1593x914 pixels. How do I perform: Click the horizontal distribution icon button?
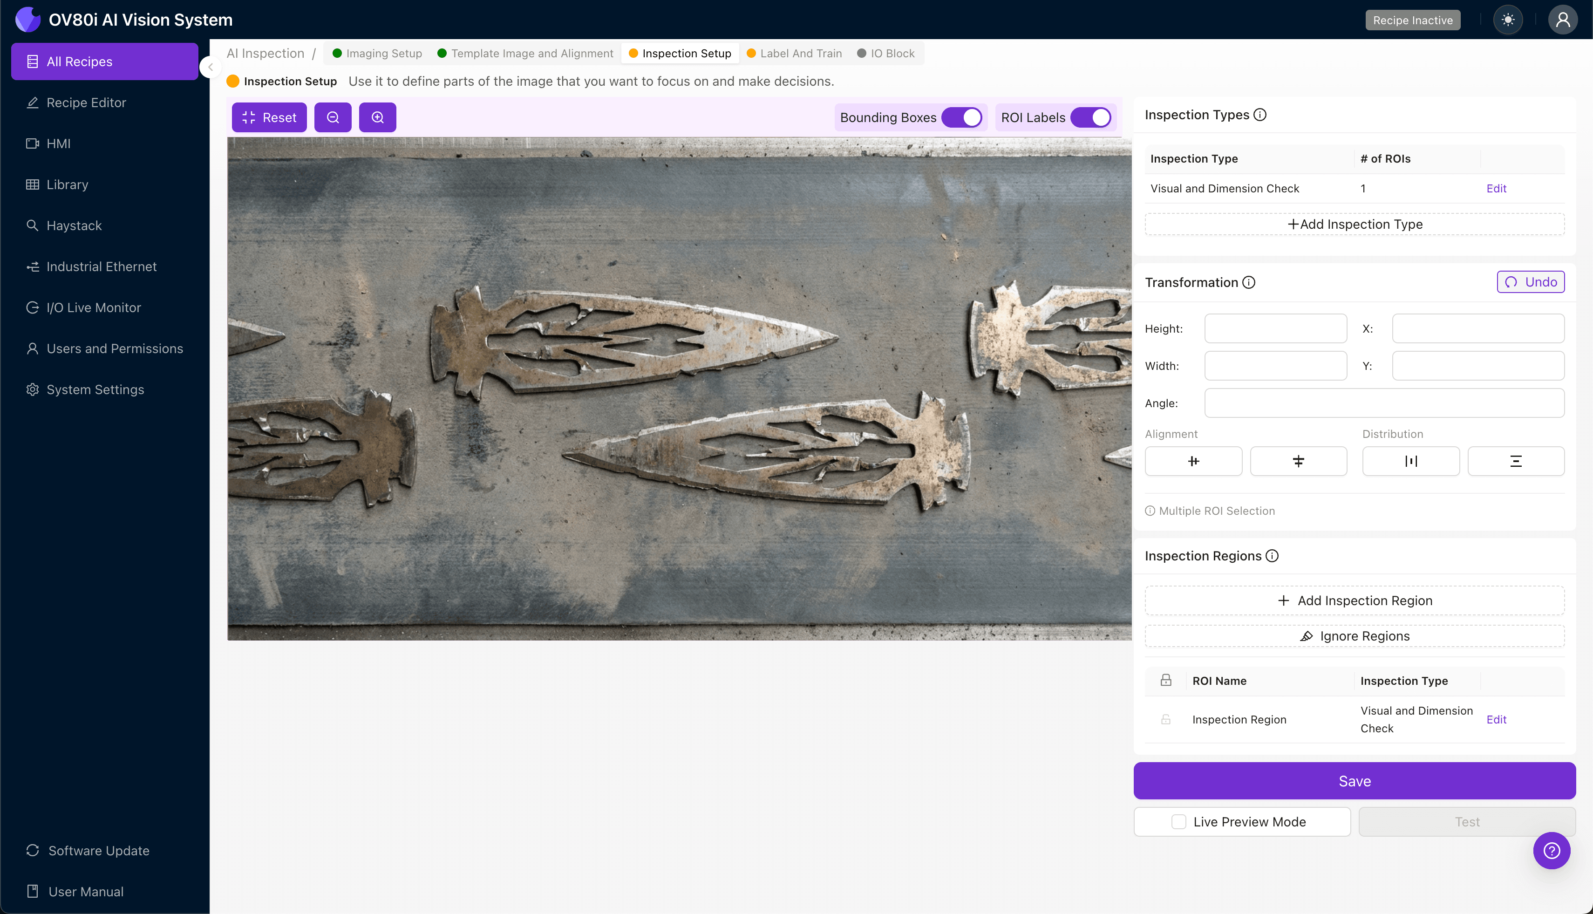[1410, 461]
